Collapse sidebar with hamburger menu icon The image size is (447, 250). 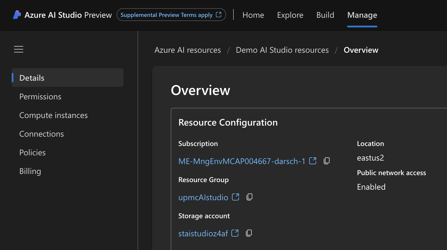pos(19,50)
